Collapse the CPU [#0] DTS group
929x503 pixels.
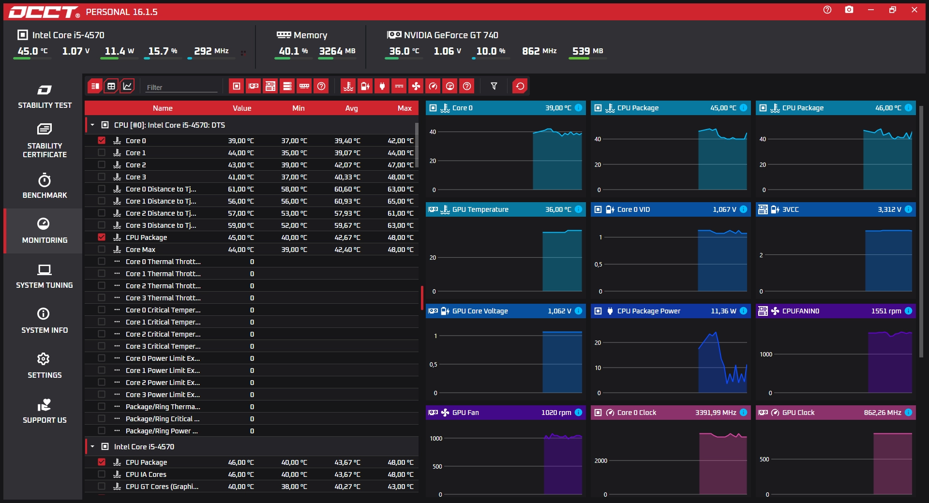pyautogui.click(x=92, y=125)
